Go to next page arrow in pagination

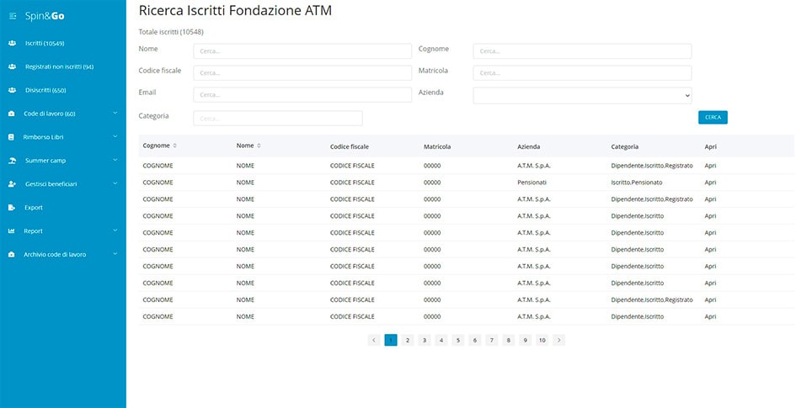pyautogui.click(x=559, y=340)
